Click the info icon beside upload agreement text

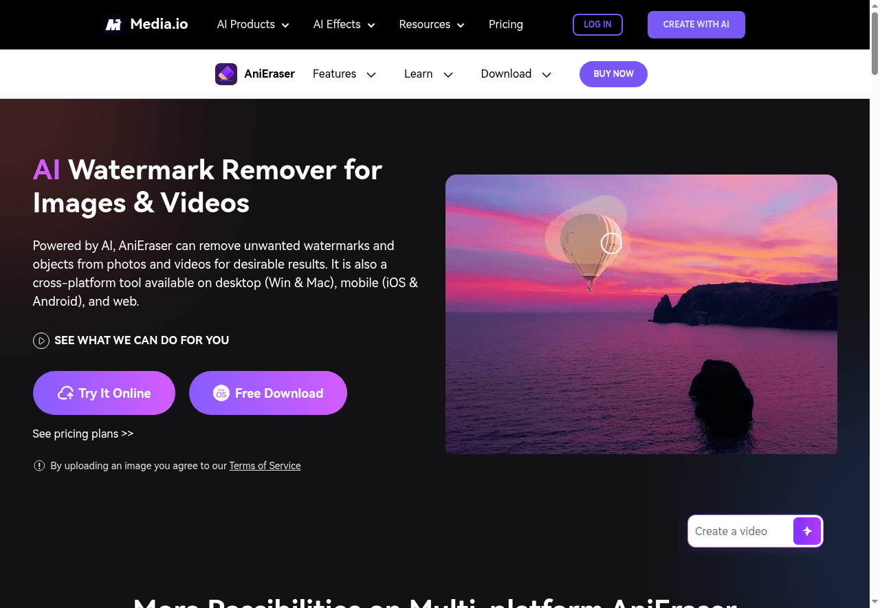(x=39, y=466)
